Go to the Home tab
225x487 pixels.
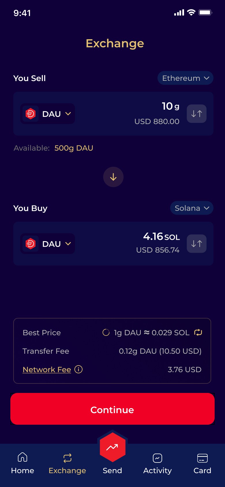point(22,463)
